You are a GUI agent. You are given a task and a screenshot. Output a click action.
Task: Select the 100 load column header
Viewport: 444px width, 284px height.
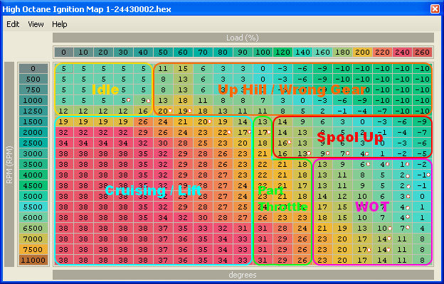263,53
